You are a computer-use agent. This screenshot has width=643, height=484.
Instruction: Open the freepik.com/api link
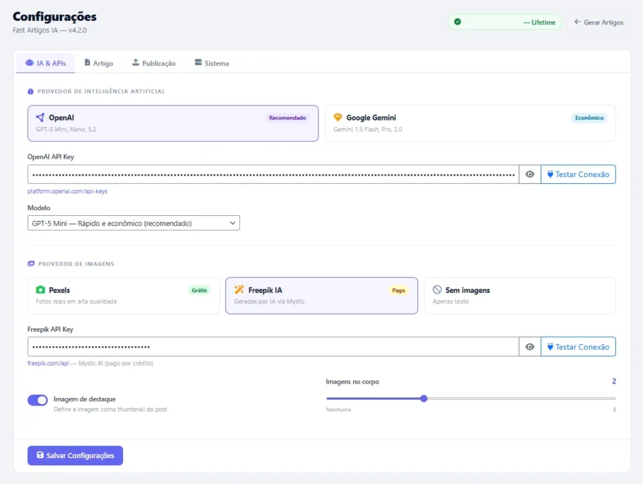point(48,363)
